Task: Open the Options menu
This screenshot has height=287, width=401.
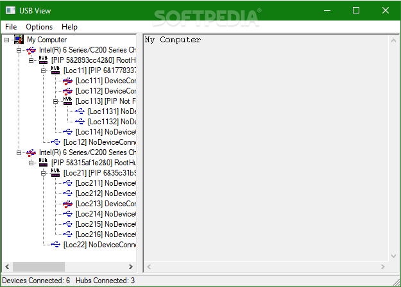Action: pyautogui.click(x=39, y=27)
